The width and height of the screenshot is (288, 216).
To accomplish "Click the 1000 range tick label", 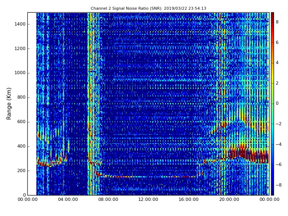I will (x=20, y=73).
